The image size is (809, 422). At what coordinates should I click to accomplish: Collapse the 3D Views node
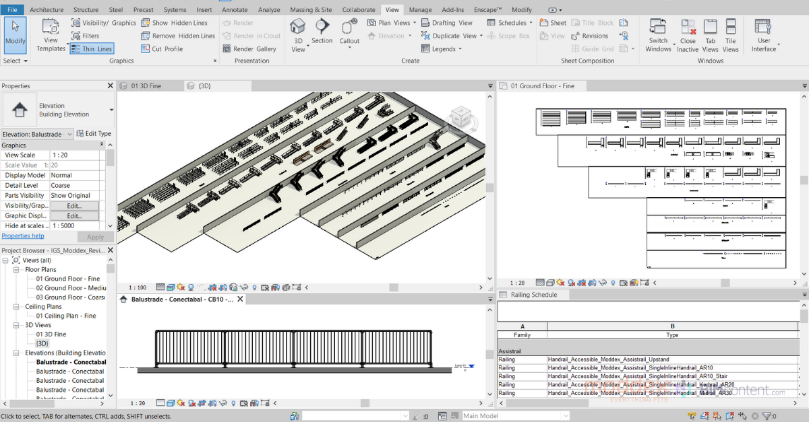click(17, 325)
